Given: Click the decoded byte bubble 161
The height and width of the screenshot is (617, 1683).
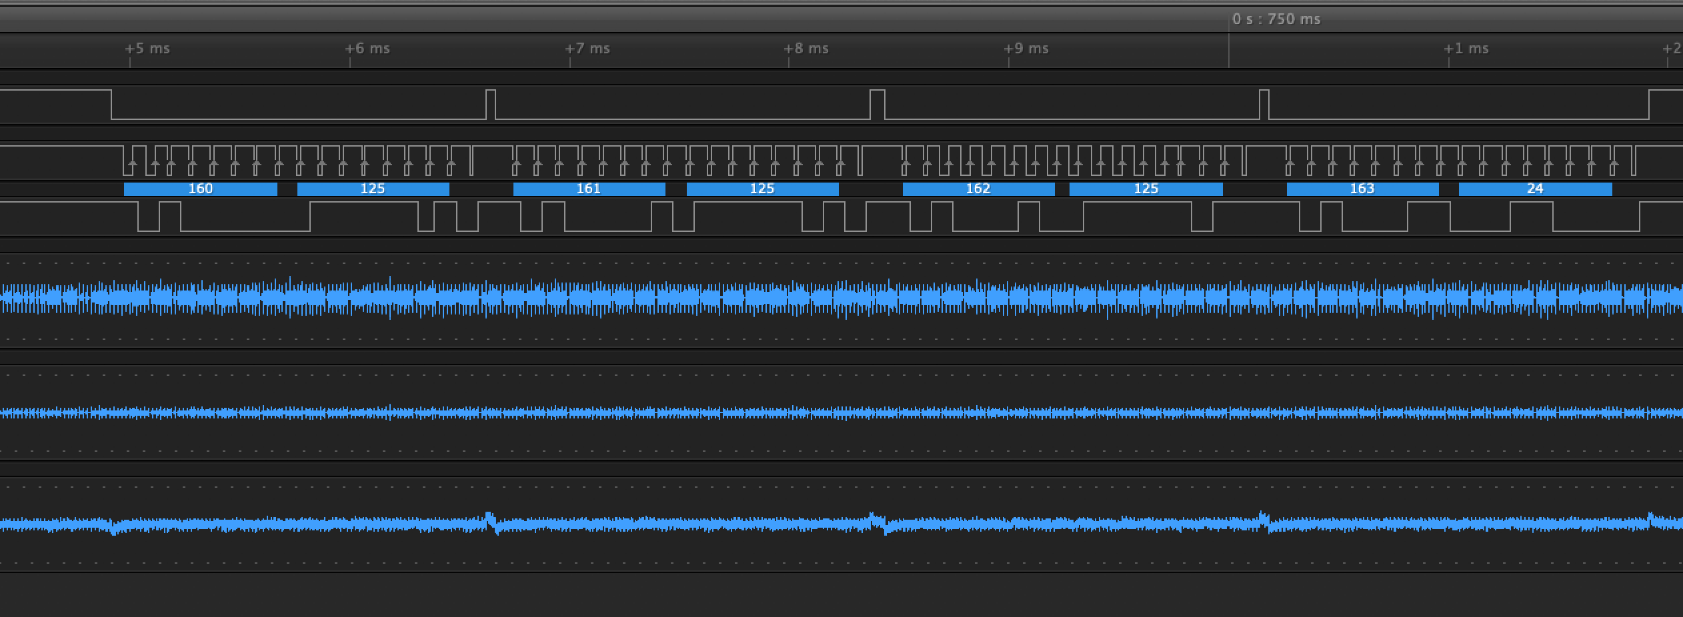Looking at the screenshot, I should [x=589, y=189].
